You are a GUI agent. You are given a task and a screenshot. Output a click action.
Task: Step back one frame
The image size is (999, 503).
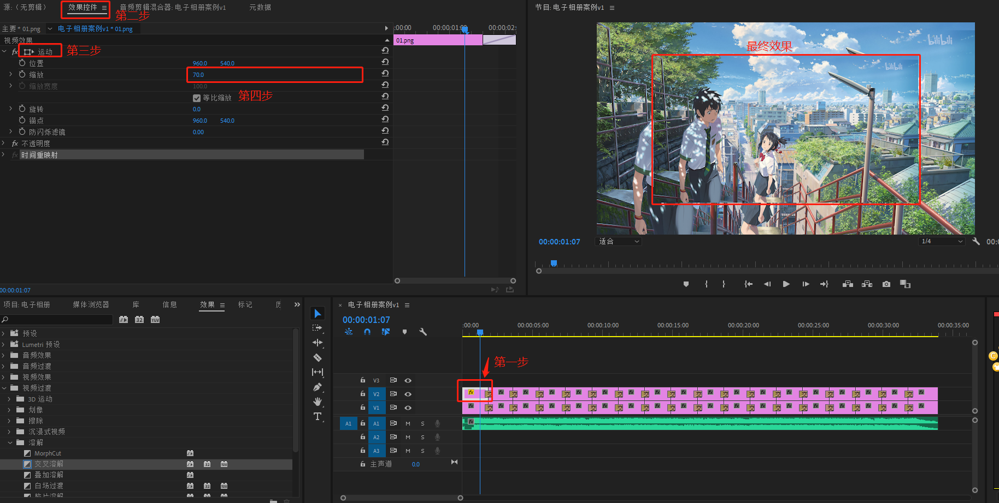767,284
